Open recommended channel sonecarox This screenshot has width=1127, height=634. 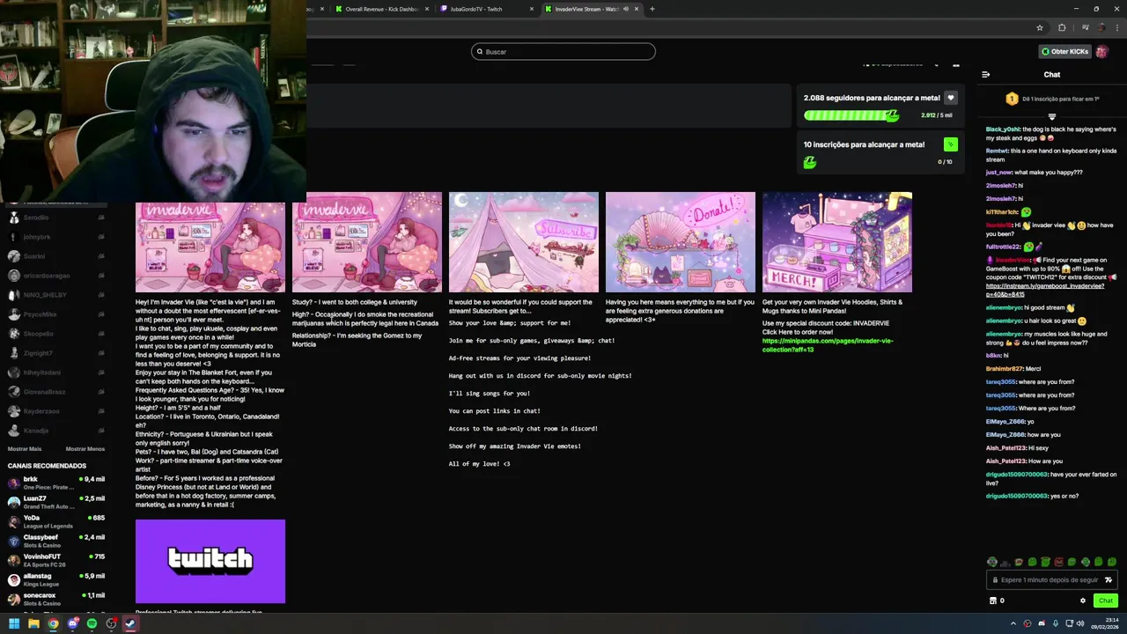tap(56, 599)
